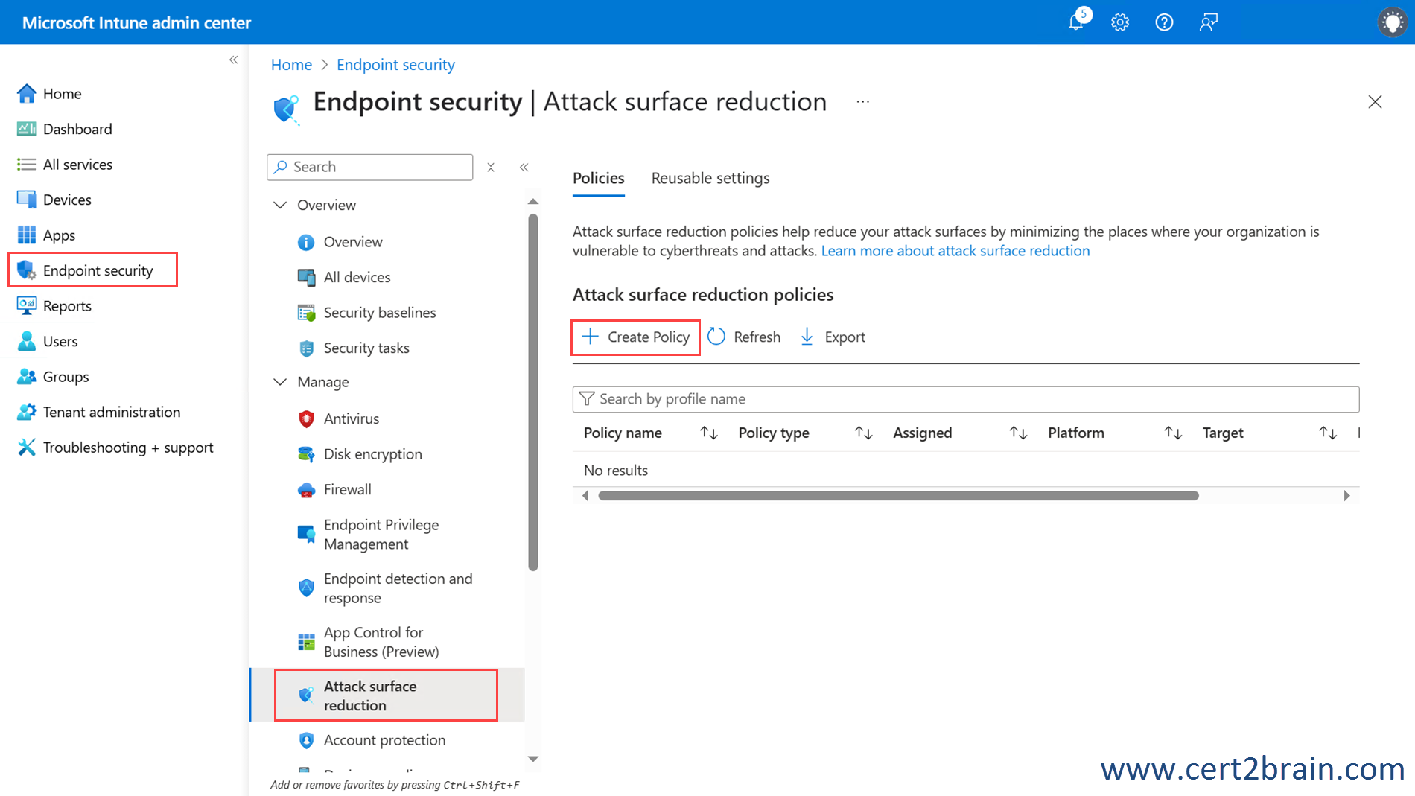Click the table scrollbar right arrow
1415x796 pixels.
pos(1346,496)
